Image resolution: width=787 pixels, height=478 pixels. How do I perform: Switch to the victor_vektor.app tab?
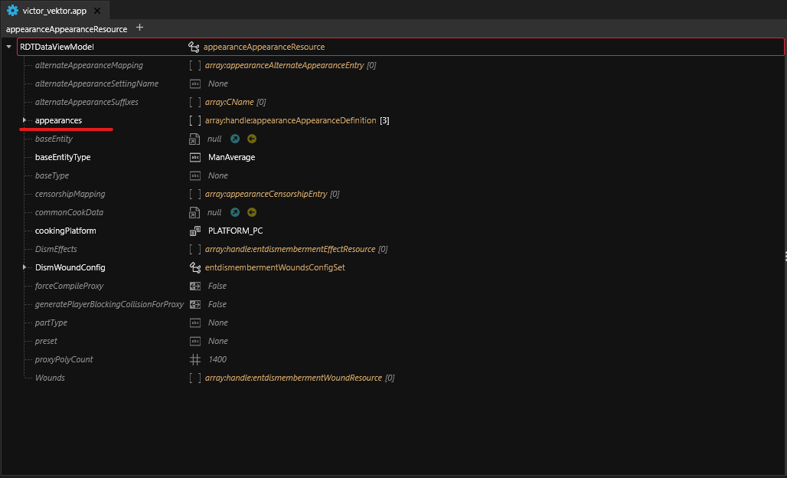(54, 11)
